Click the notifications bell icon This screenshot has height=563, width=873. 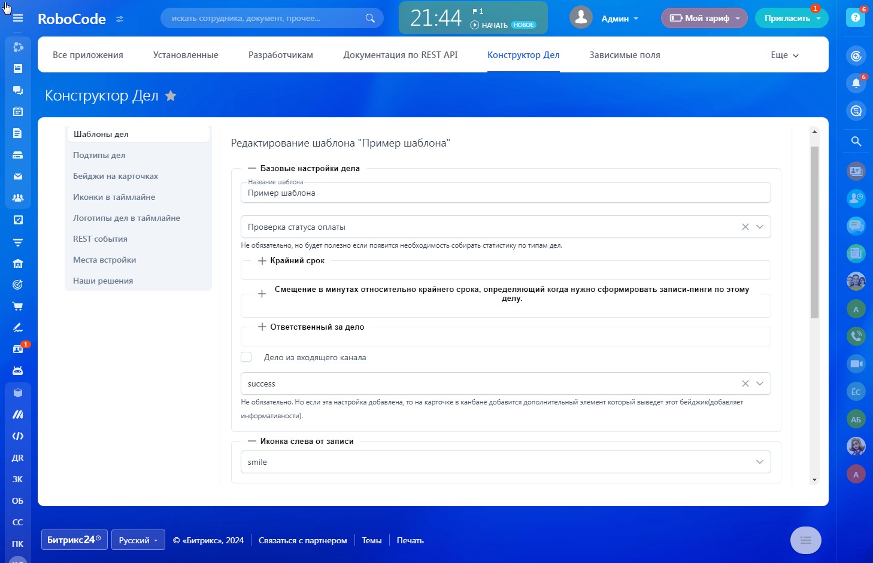point(856,83)
